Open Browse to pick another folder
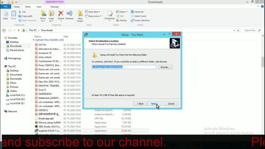The height and width of the screenshot is (149, 265). pyautogui.click(x=165, y=67)
